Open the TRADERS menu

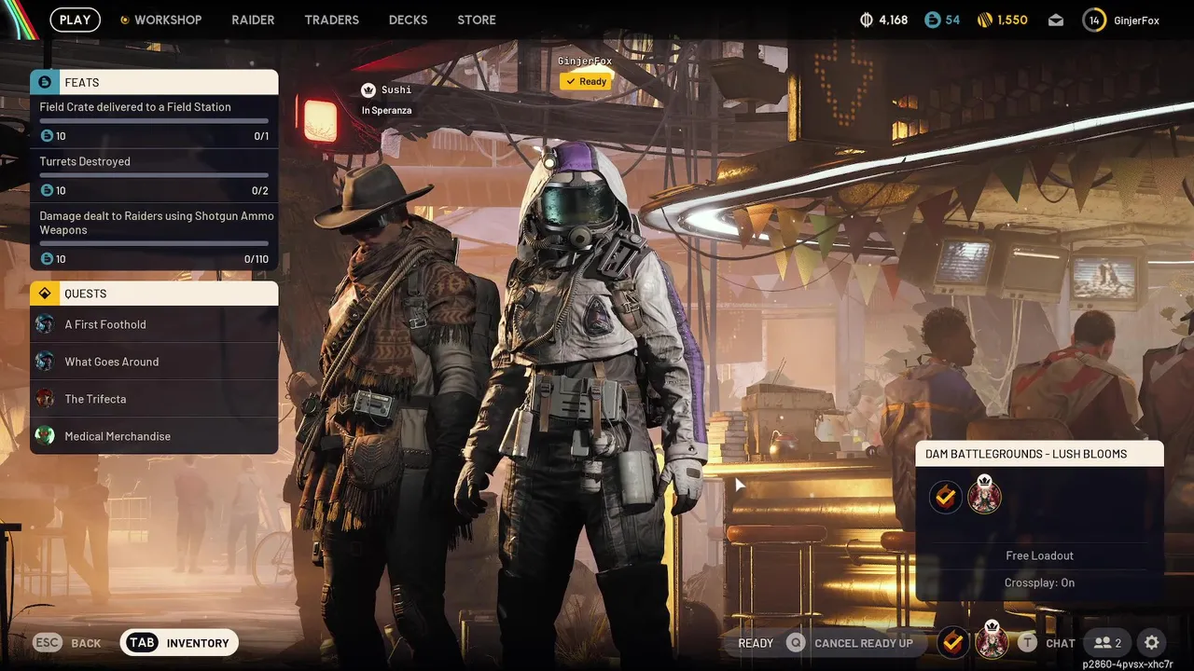point(331,20)
